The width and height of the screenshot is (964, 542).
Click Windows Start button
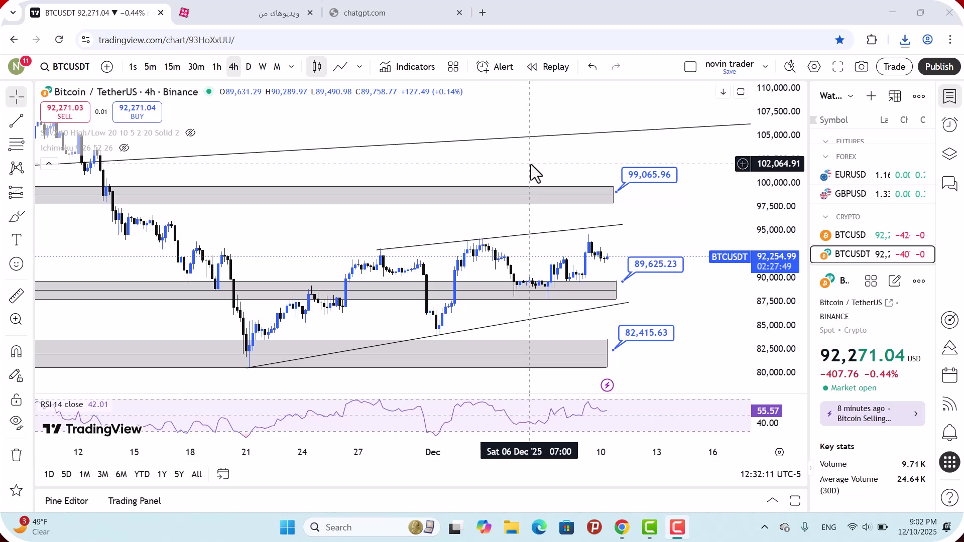click(287, 527)
